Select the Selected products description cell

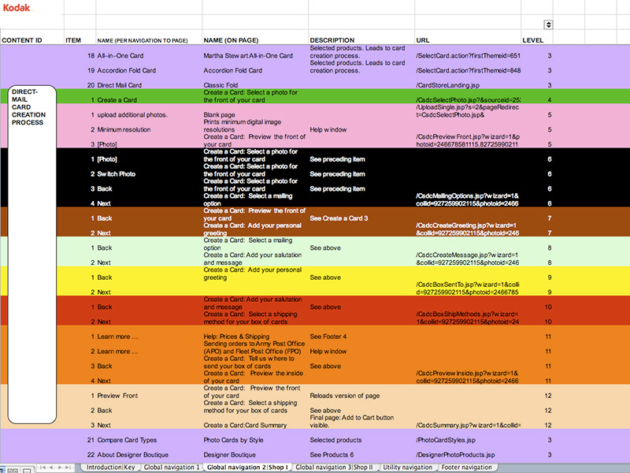coord(335,440)
